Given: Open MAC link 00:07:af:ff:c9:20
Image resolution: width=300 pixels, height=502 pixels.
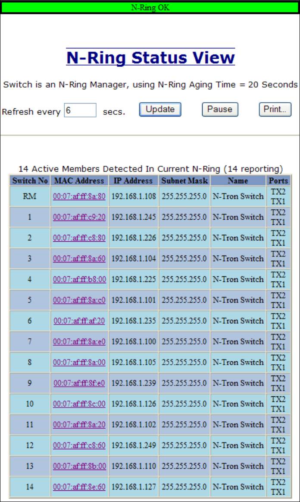Looking at the screenshot, I should (79, 217).
